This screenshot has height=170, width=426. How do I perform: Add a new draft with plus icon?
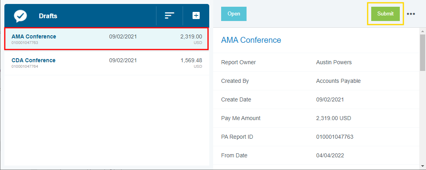[x=196, y=15]
